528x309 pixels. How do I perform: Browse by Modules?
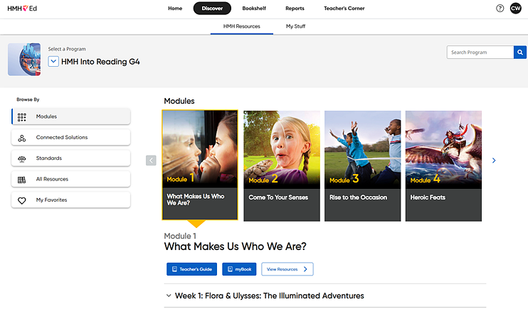point(71,116)
